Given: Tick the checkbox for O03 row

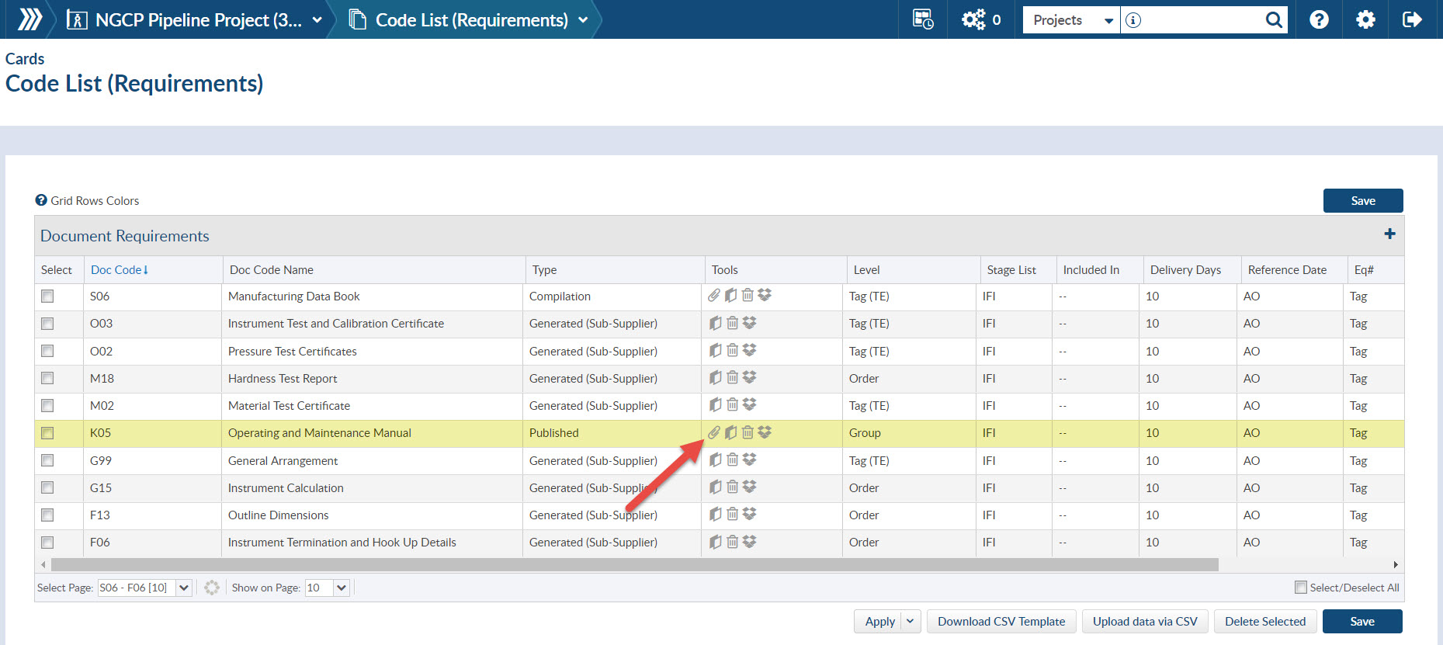Looking at the screenshot, I should click(x=48, y=323).
